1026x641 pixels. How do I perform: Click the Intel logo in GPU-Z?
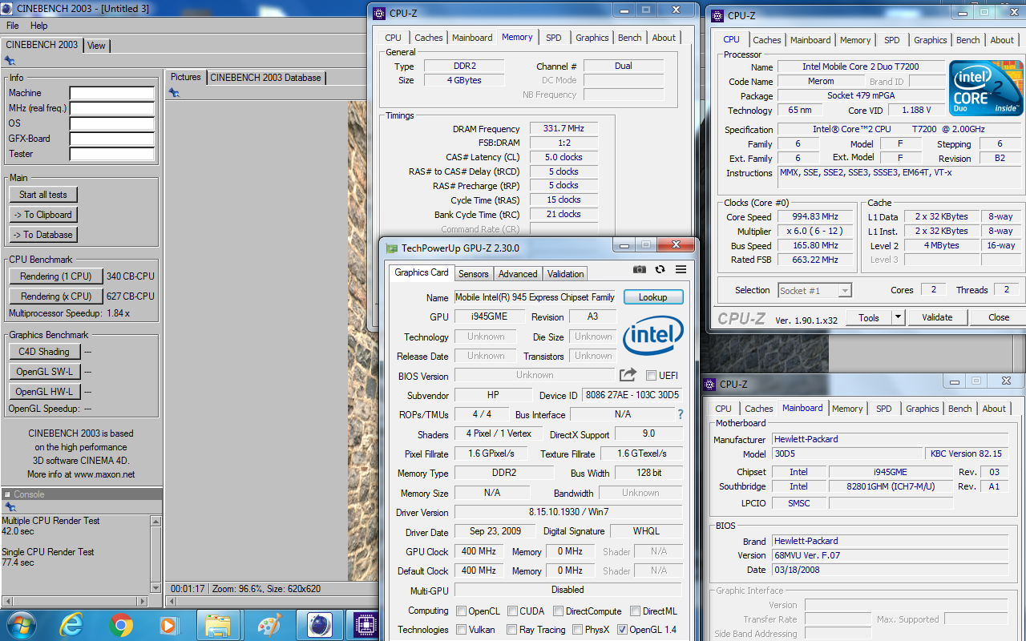point(653,336)
